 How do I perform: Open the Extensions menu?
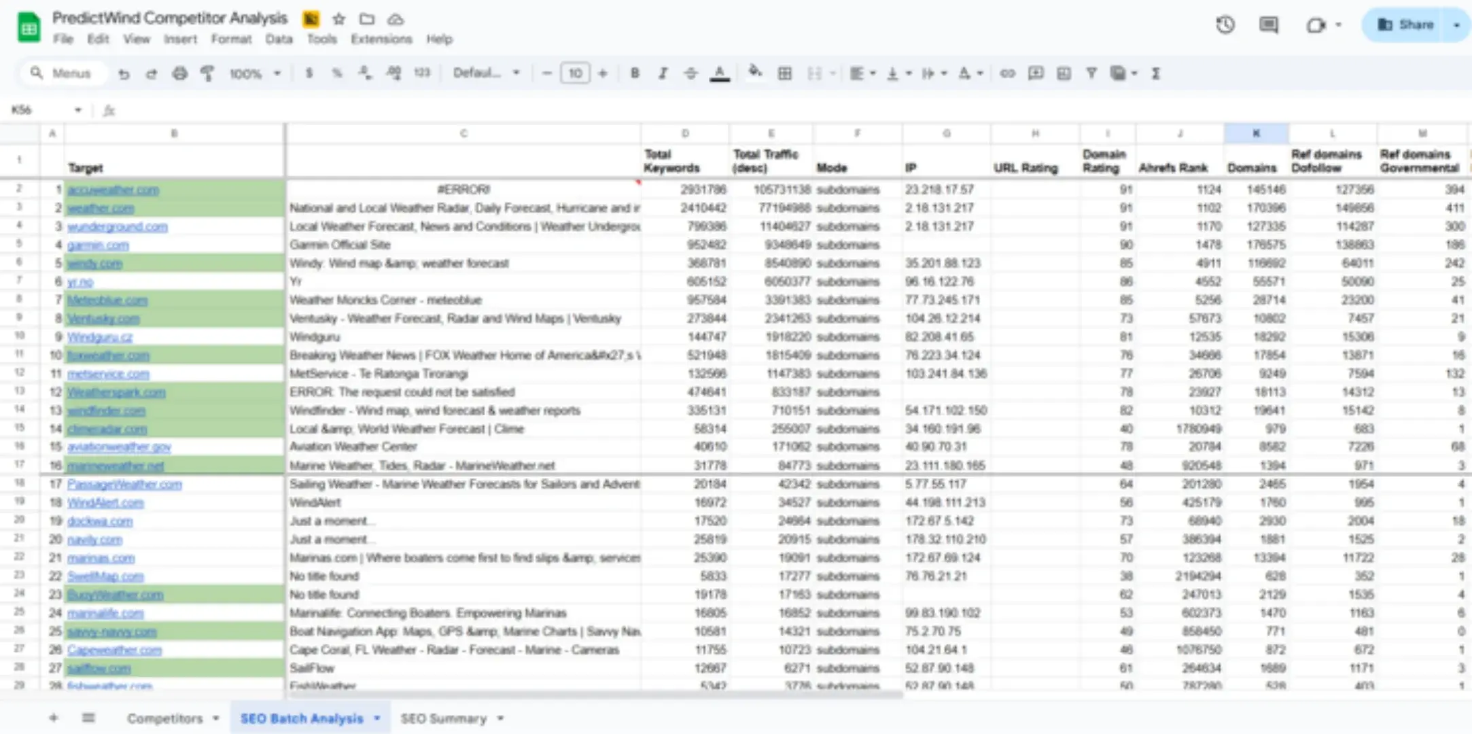coord(381,39)
